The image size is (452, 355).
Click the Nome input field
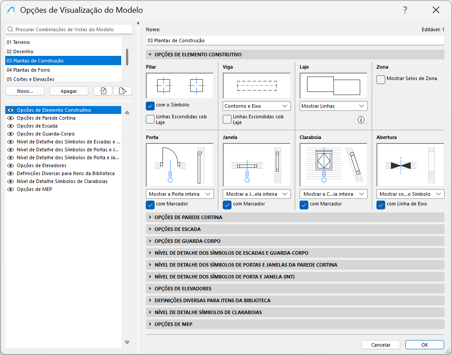[295, 40]
